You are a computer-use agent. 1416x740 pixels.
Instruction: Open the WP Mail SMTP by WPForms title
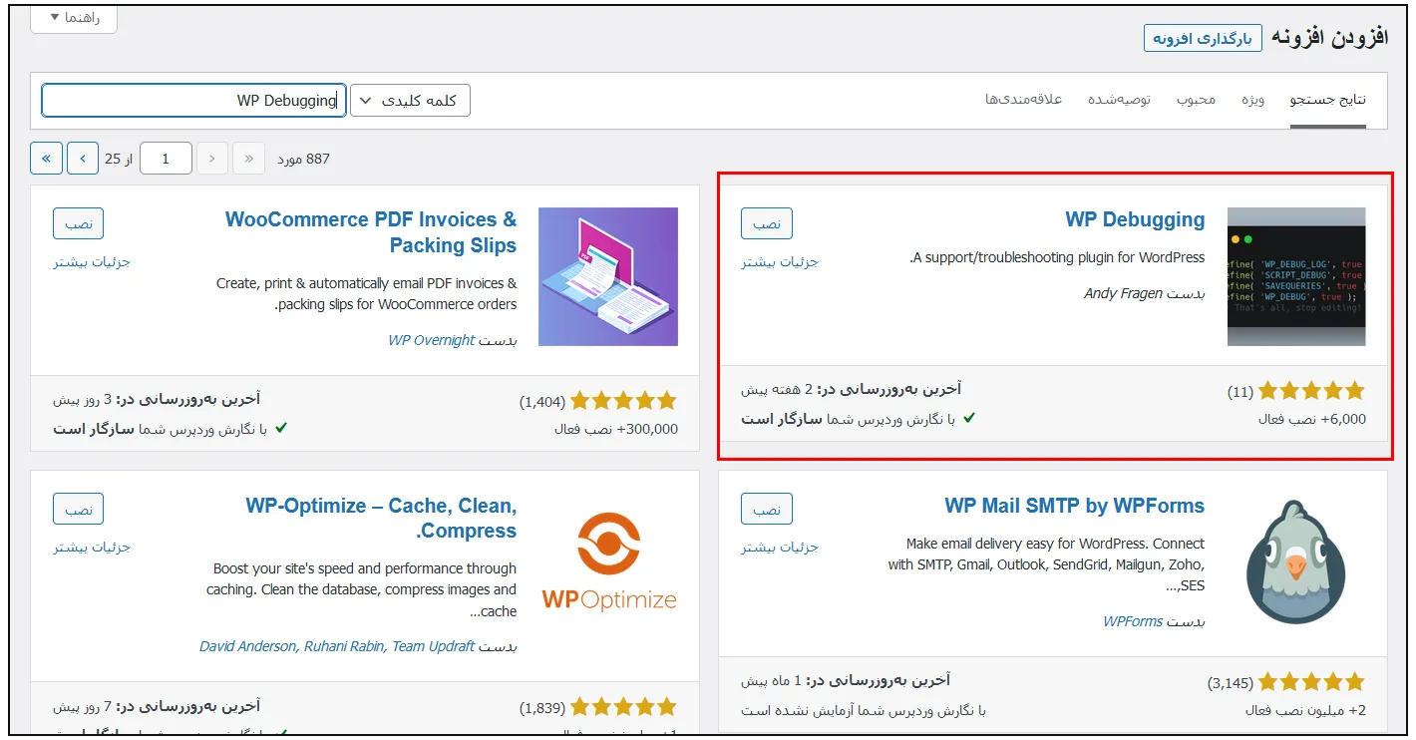click(x=1075, y=506)
